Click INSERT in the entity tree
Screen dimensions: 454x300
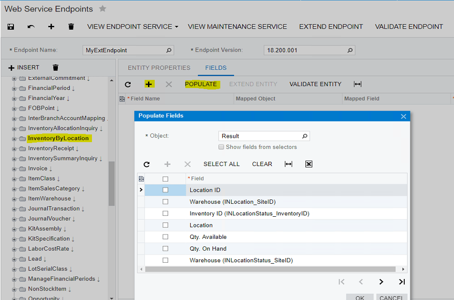click(x=24, y=67)
